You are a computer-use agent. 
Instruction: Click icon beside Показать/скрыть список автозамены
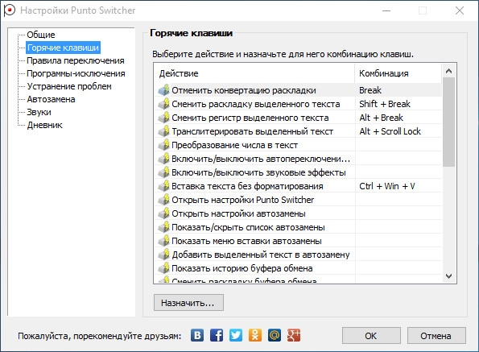pyautogui.click(x=163, y=227)
